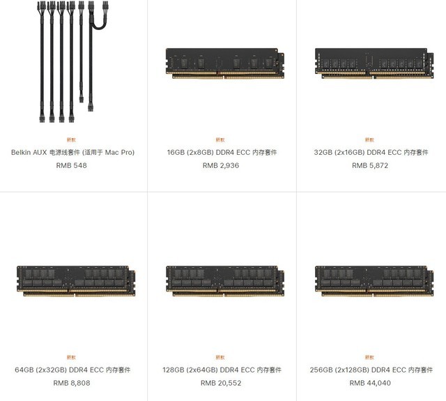
Task: Click the 256GB (2x128GB) DDR4 ECC title link
Action: tap(371, 370)
